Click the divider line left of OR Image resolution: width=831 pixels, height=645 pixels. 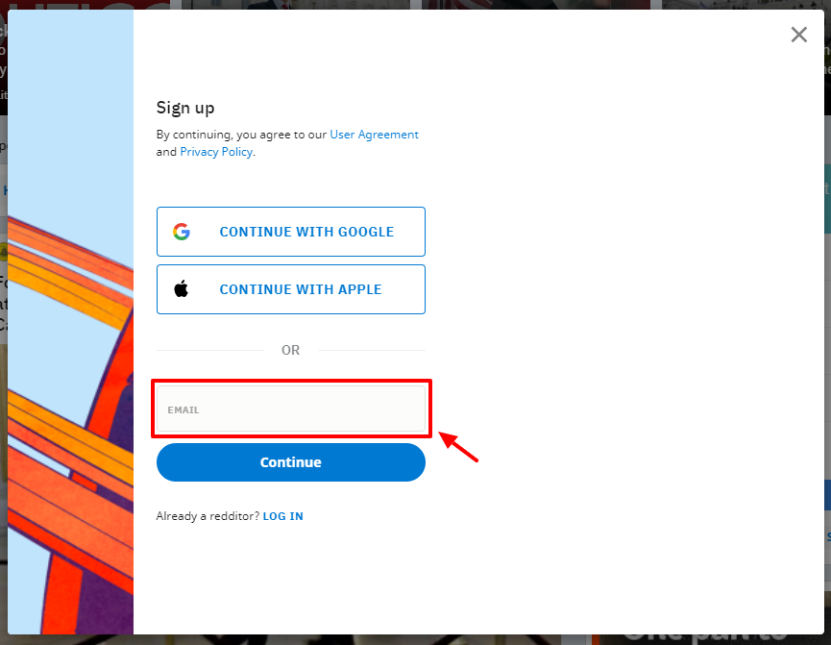click(210, 350)
